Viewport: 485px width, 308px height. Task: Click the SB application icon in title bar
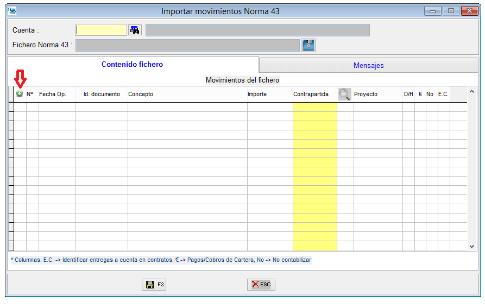point(12,11)
